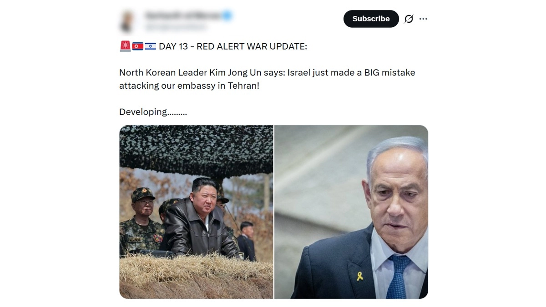The height and width of the screenshot is (307, 546).
Task: Click the sentence about embassy in Tehran
Action: pos(267,79)
